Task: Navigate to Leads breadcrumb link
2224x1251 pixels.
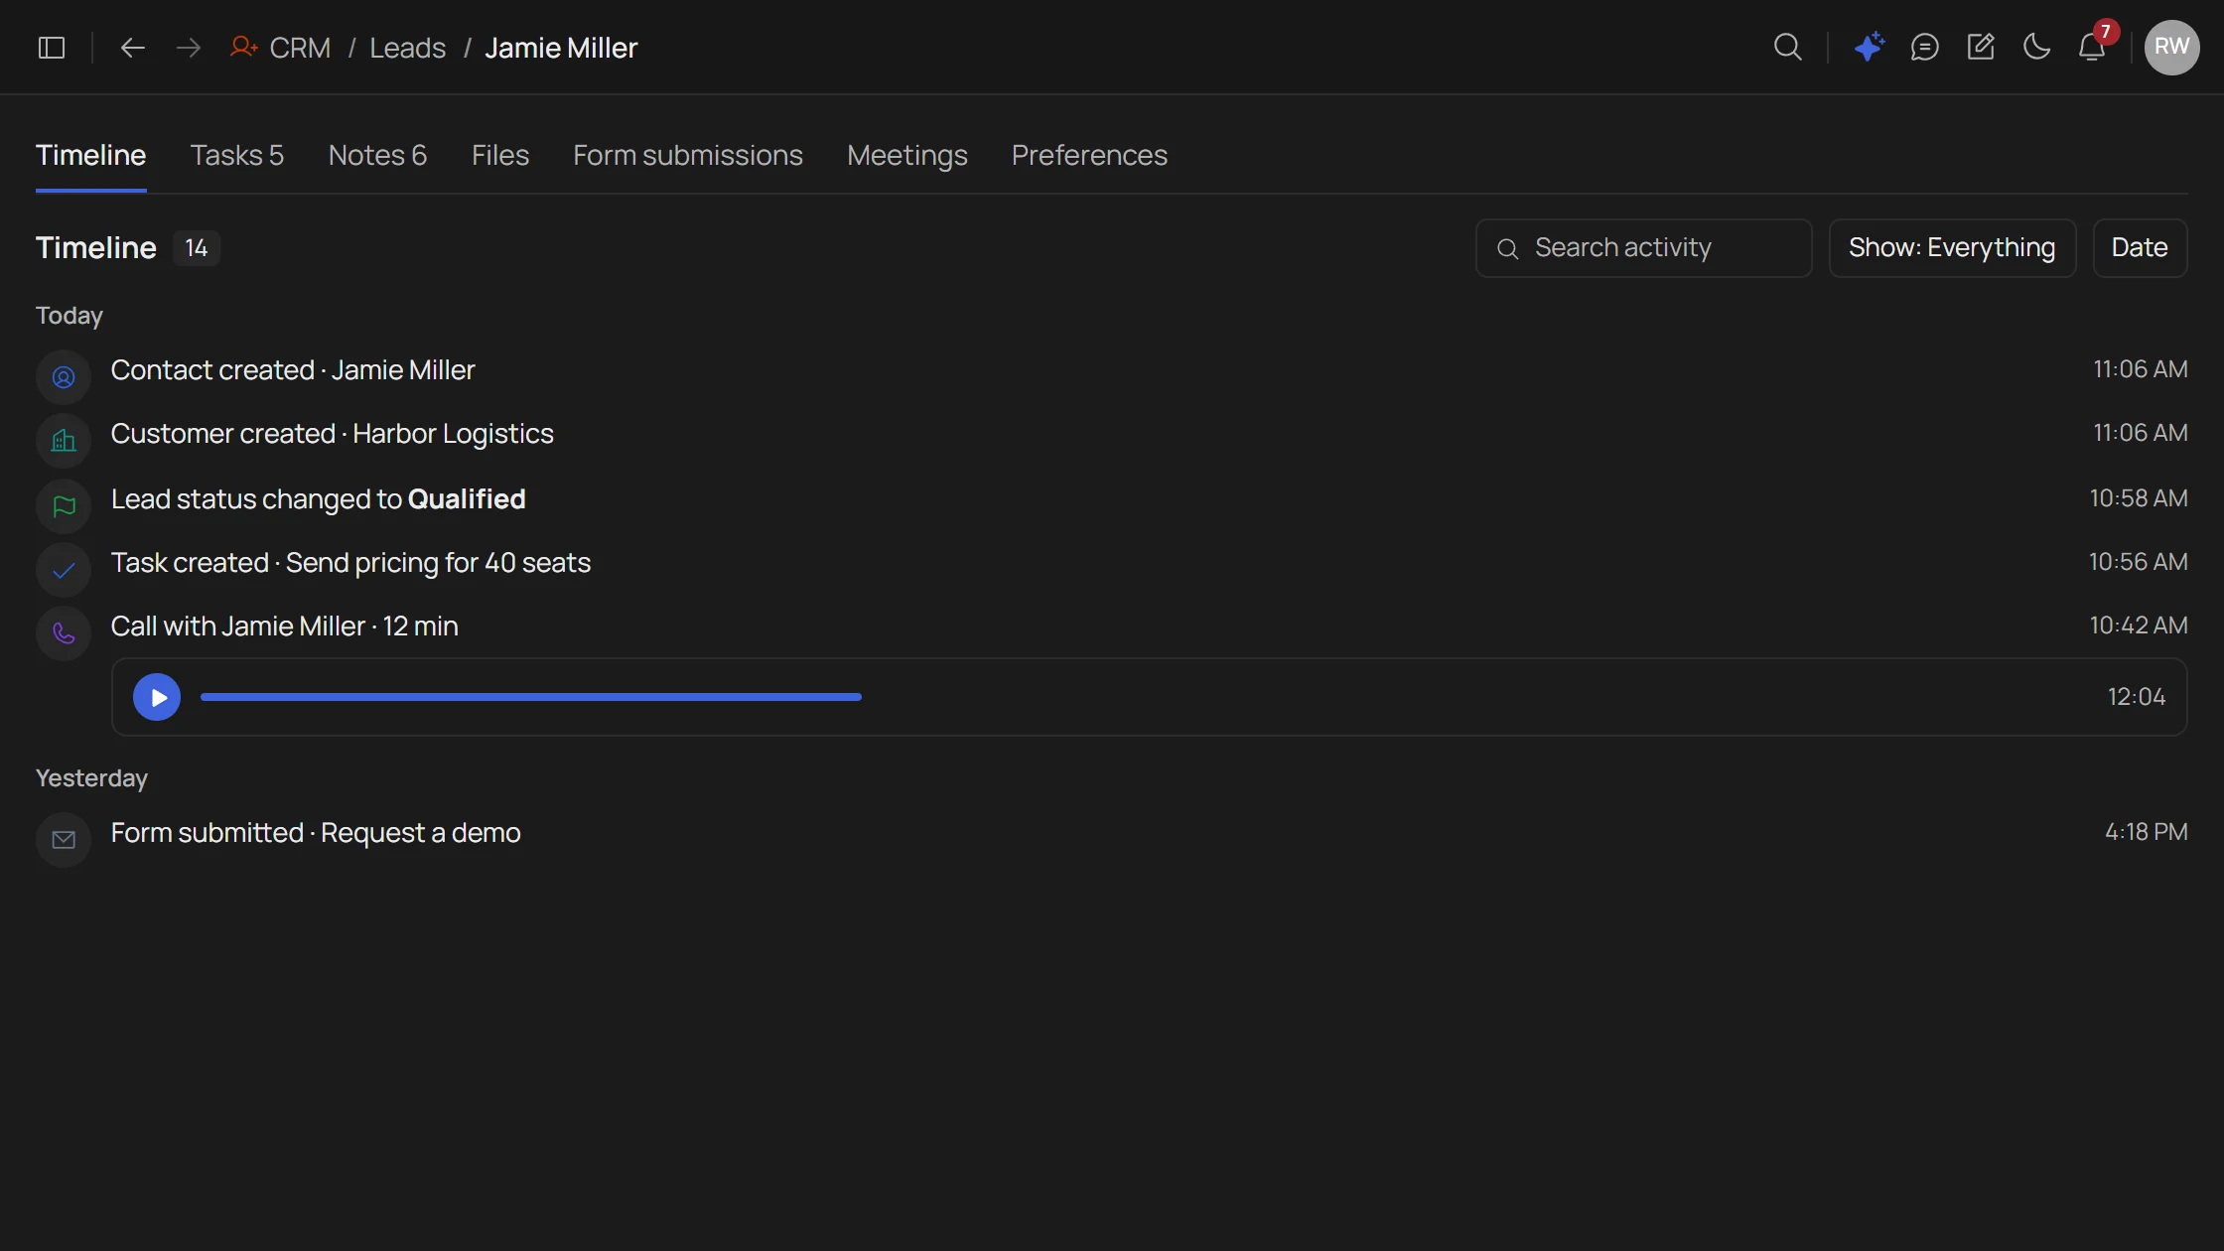Action: (408, 48)
